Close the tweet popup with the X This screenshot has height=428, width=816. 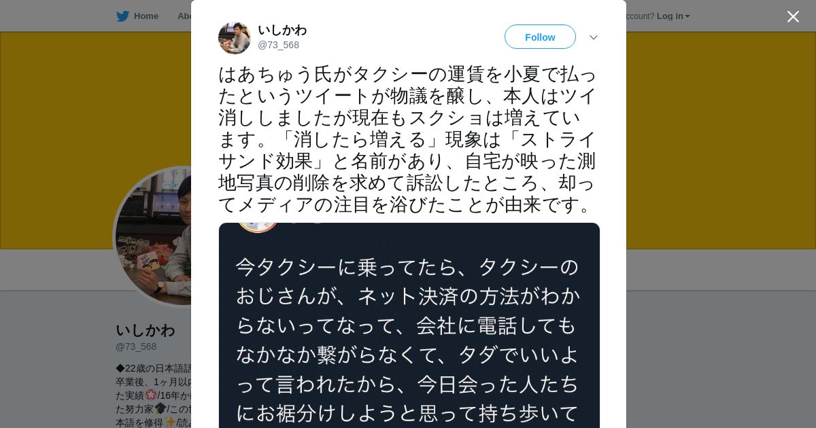click(x=793, y=16)
